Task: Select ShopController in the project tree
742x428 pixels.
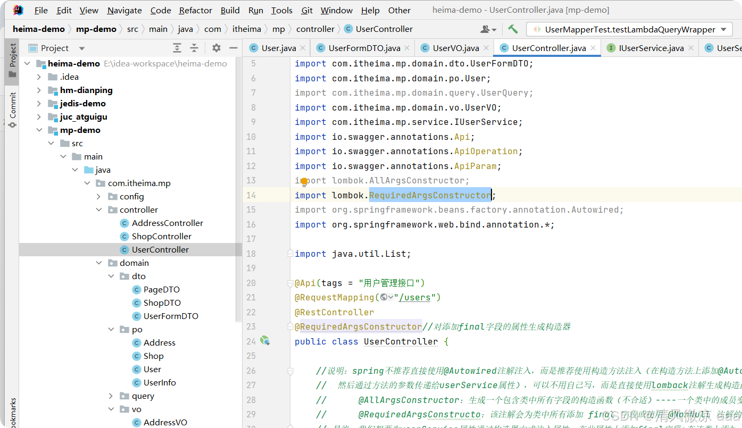Action: 162,236
